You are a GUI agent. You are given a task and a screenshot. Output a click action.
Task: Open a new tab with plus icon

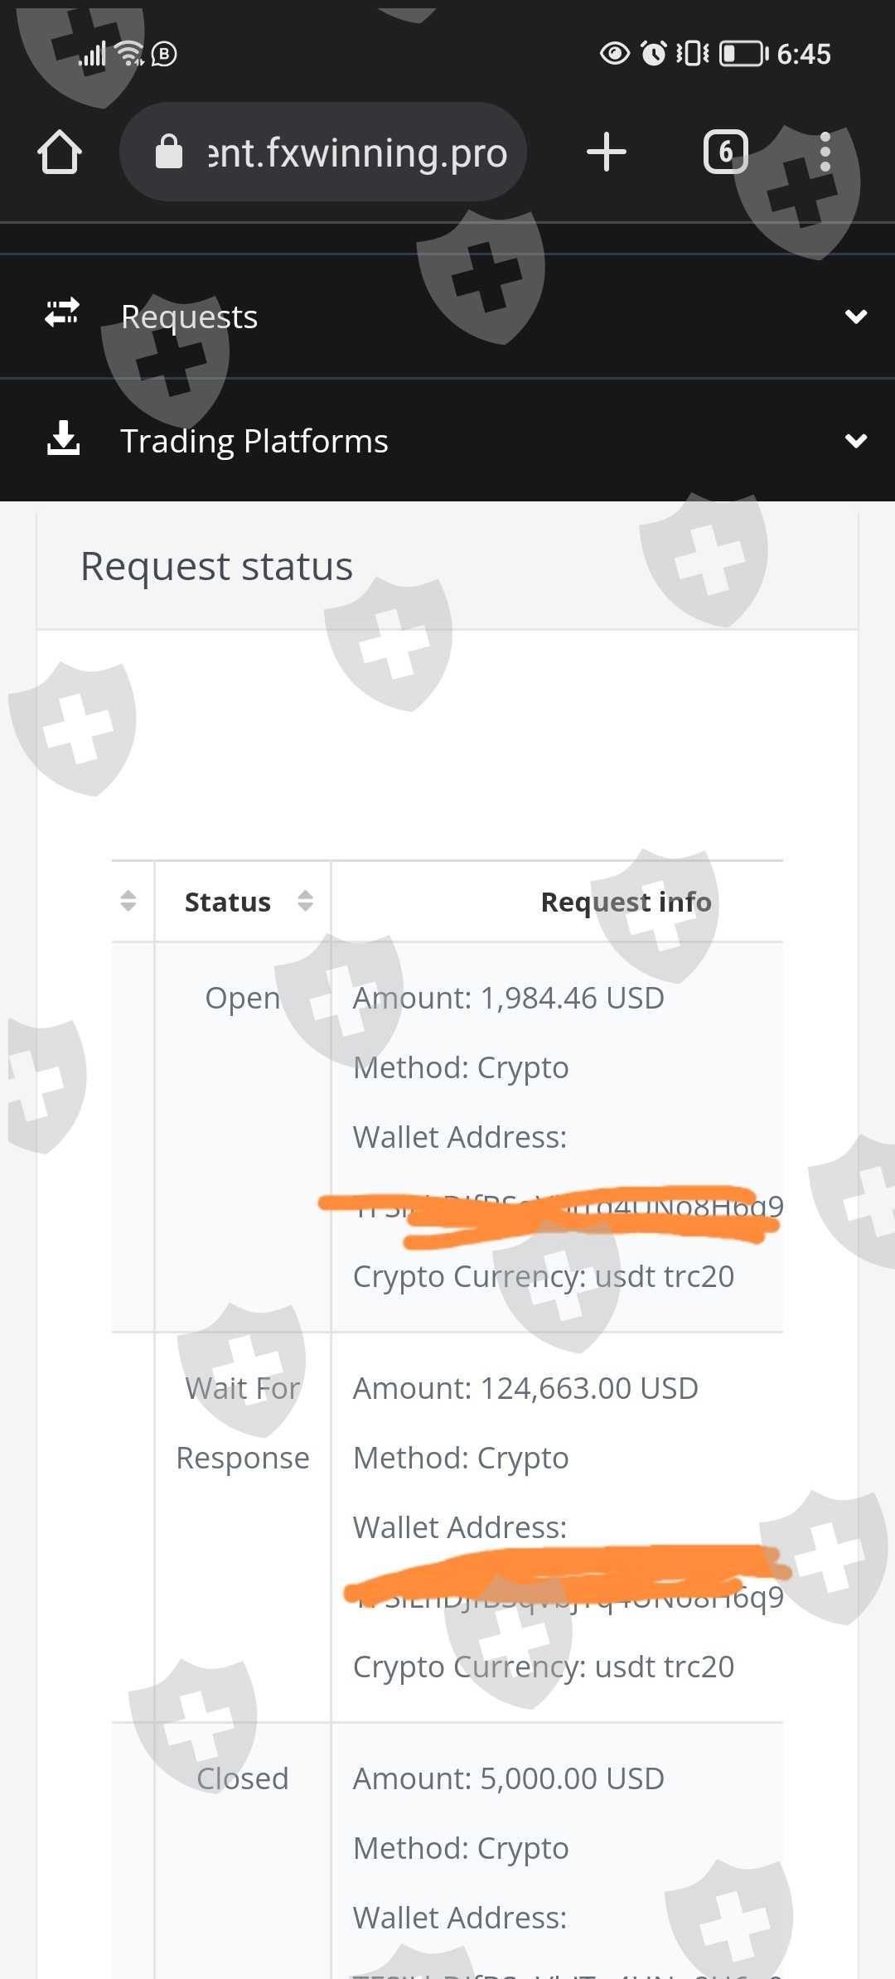click(606, 152)
